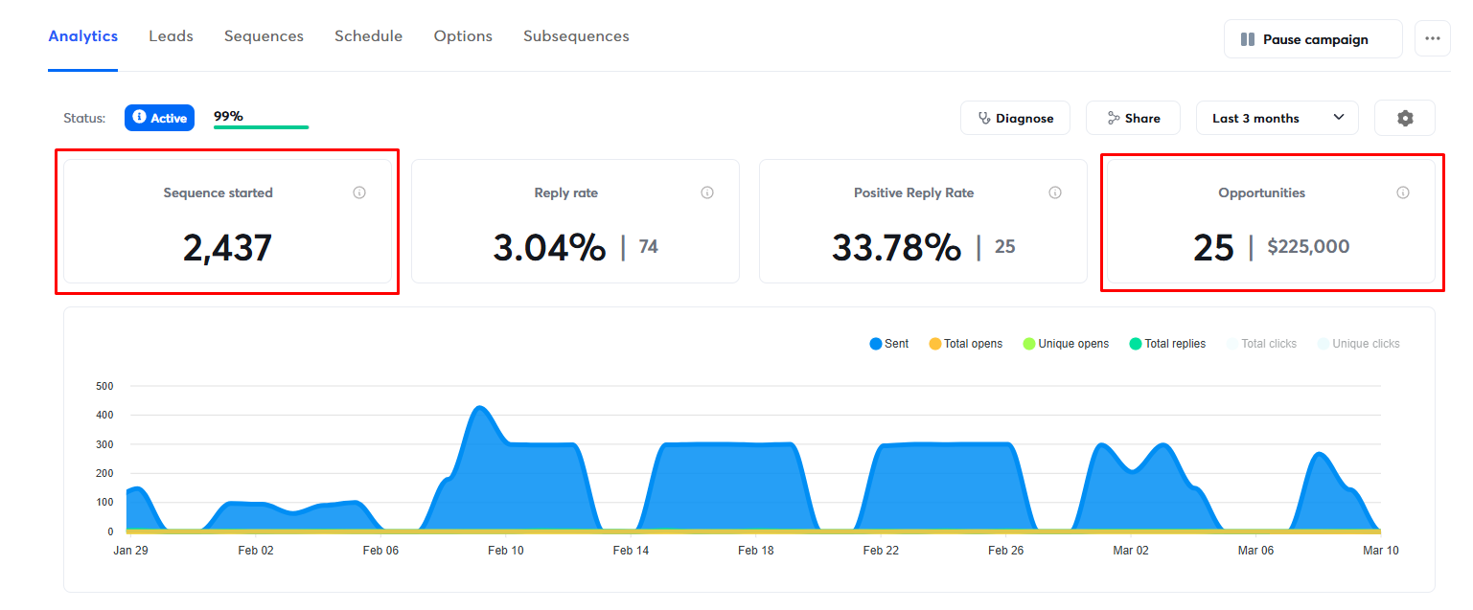Click the info icon on Reply rate card
This screenshot has height=610, width=1473.
click(707, 192)
